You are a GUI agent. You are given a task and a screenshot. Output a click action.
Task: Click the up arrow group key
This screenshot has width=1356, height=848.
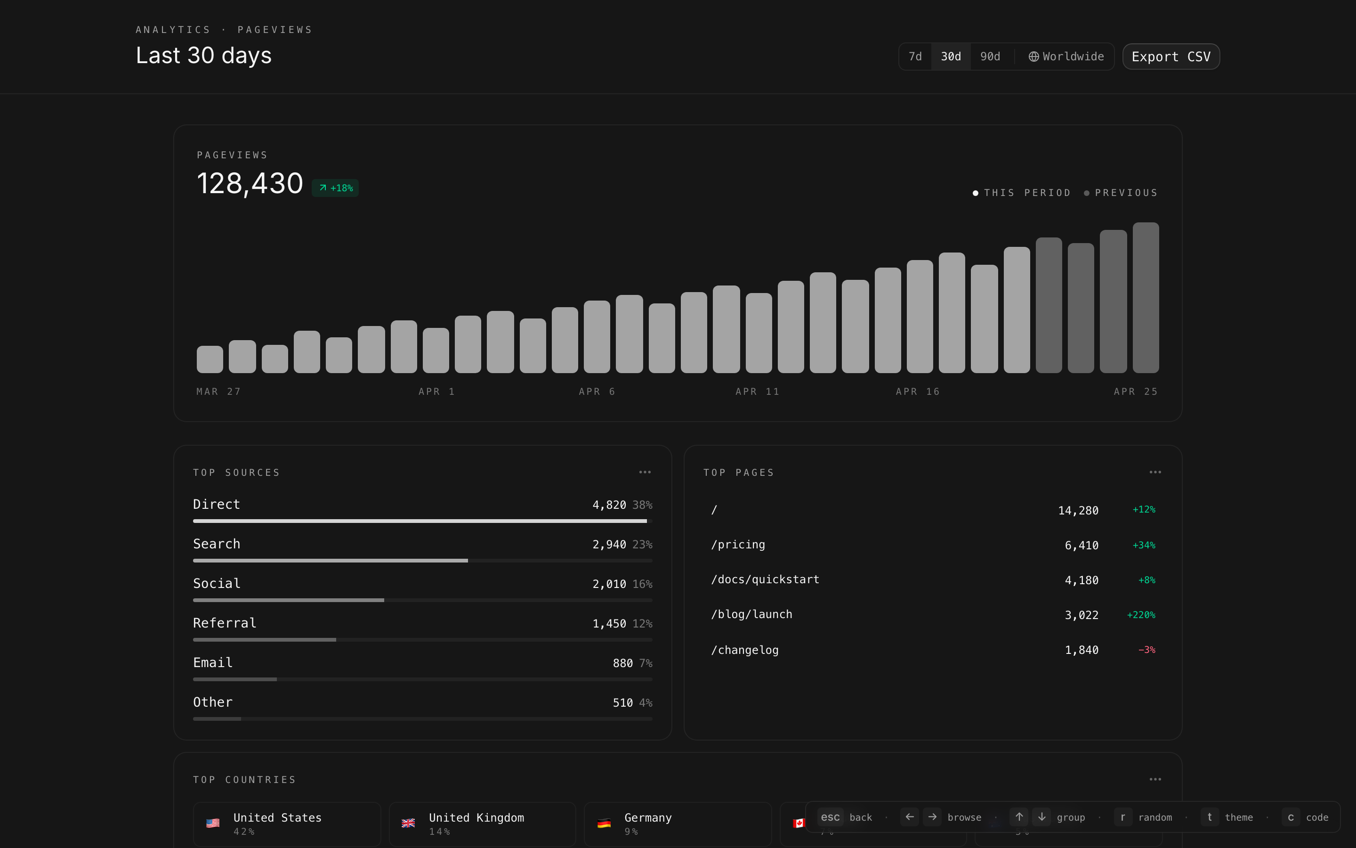(x=1019, y=816)
